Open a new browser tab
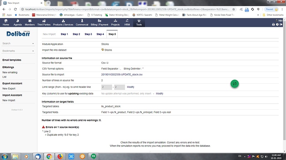Image resolution: width=286 pixels, height=160 pixels. 48,3
